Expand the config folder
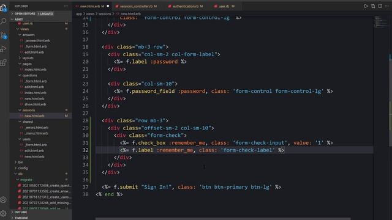 click(x=15, y=168)
